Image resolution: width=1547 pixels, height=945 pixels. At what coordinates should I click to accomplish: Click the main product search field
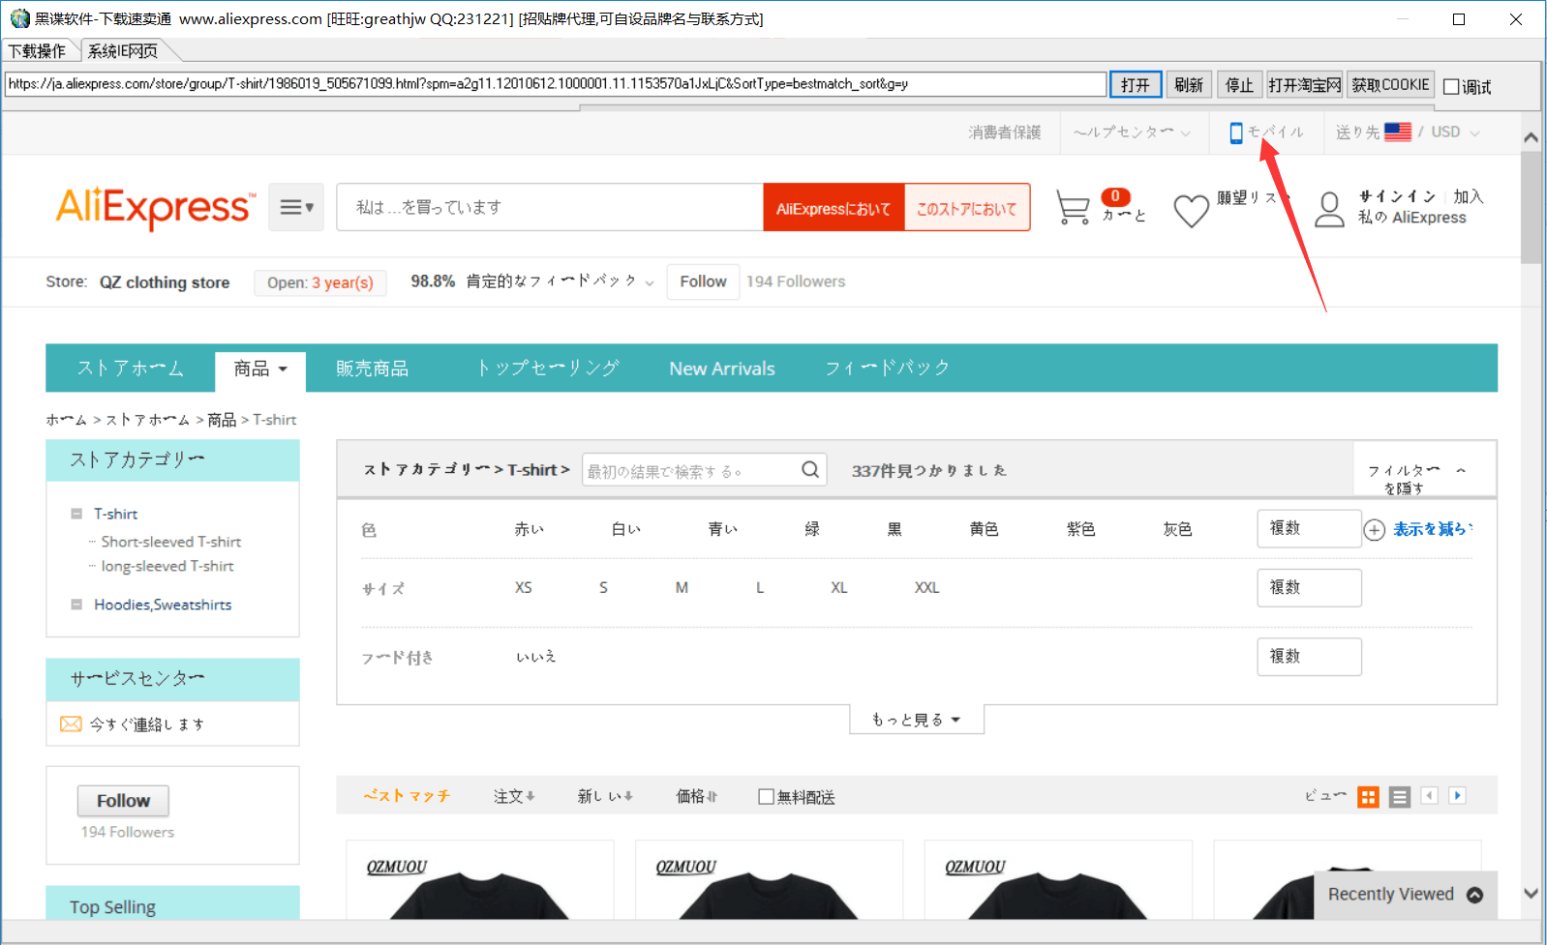point(550,207)
